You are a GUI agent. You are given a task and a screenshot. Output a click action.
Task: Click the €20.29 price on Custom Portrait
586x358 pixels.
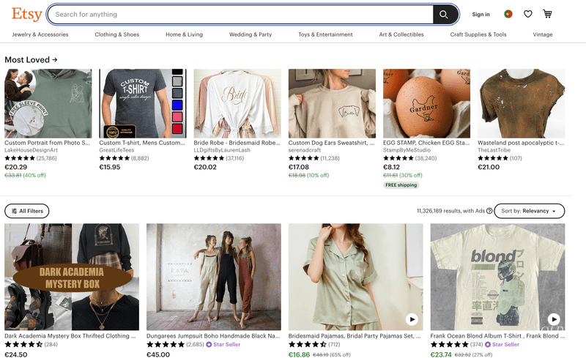point(15,167)
